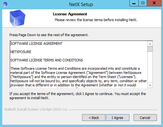Screen dimensions: 163x127
Task: Click the scrollbar track below the thumb
Action: coord(150,67)
